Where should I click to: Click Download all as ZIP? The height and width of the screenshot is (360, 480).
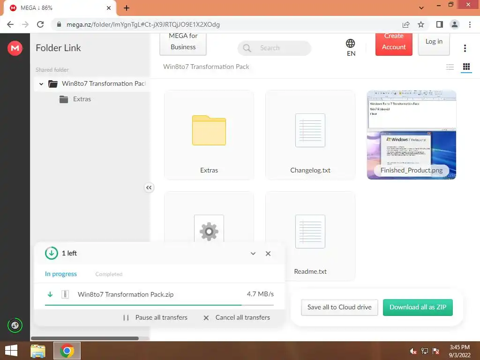tap(418, 307)
